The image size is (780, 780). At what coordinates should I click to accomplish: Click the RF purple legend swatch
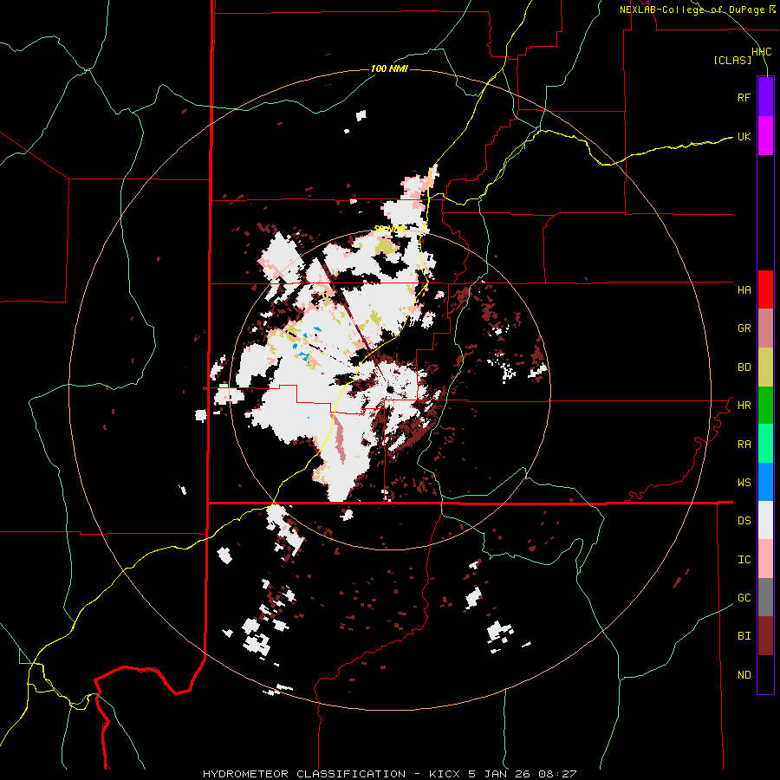(x=765, y=97)
